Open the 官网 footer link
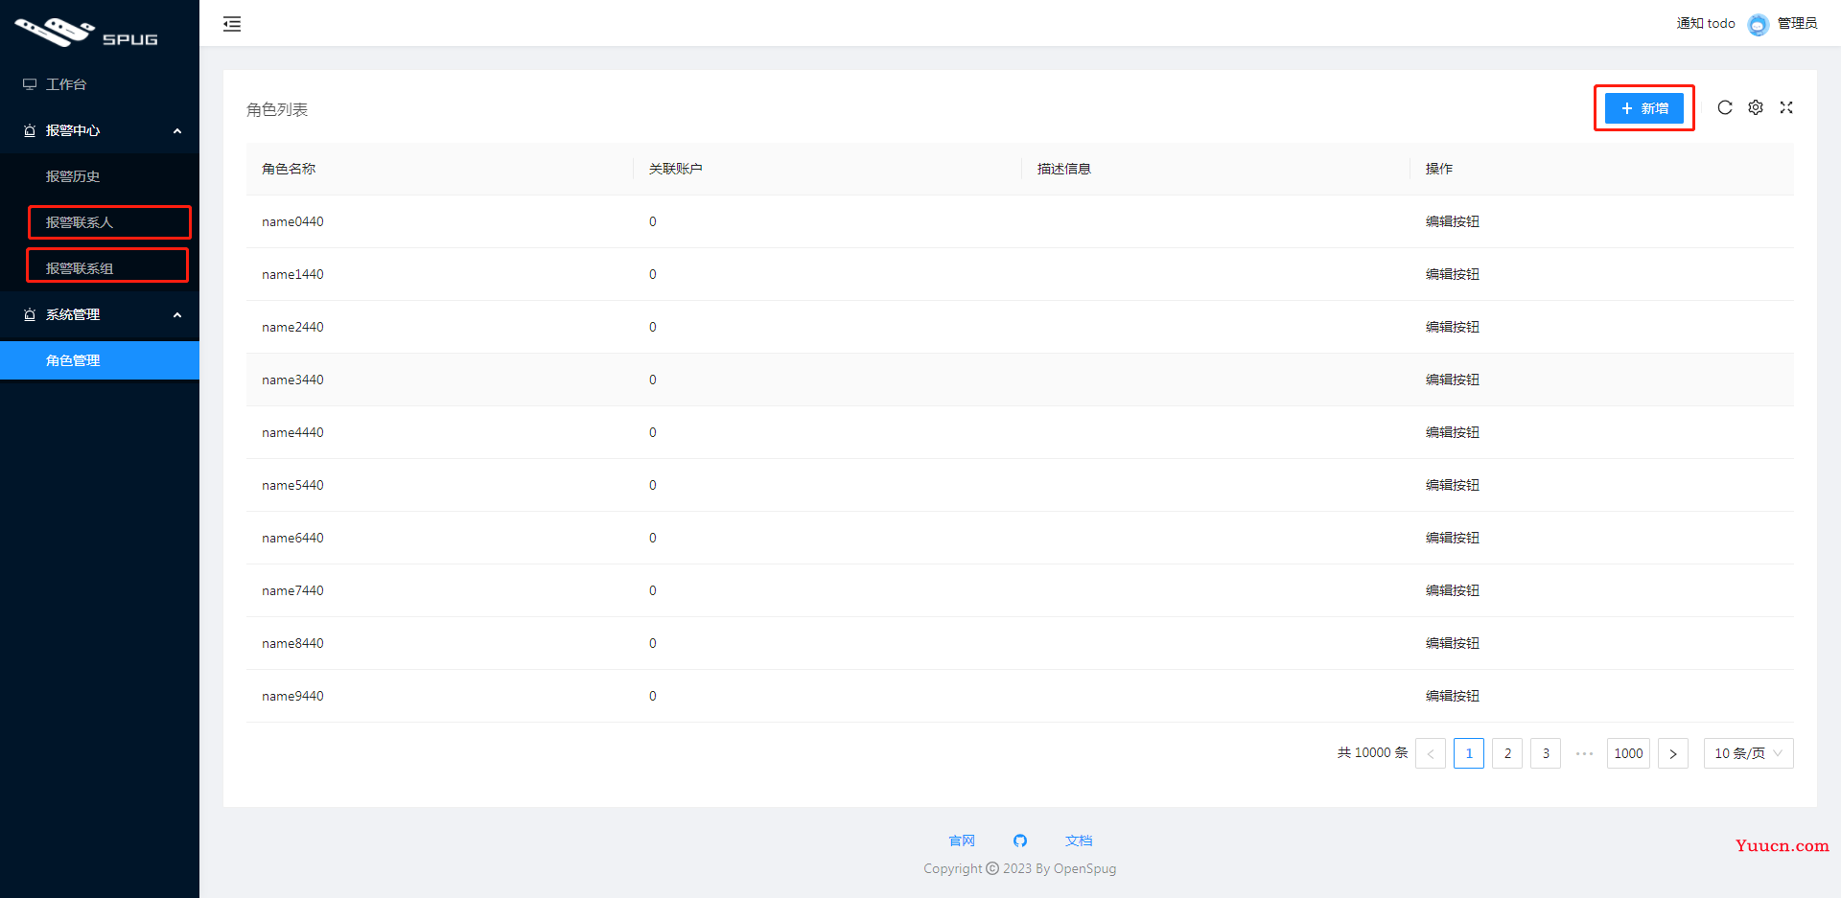 pos(961,840)
